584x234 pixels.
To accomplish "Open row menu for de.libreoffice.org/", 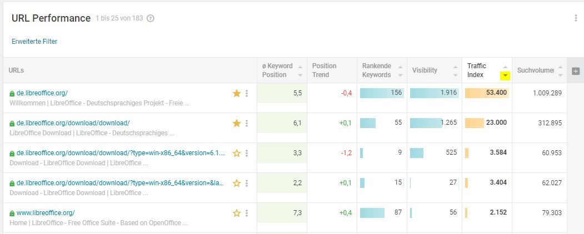I will pyautogui.click(x=247, y=93).
